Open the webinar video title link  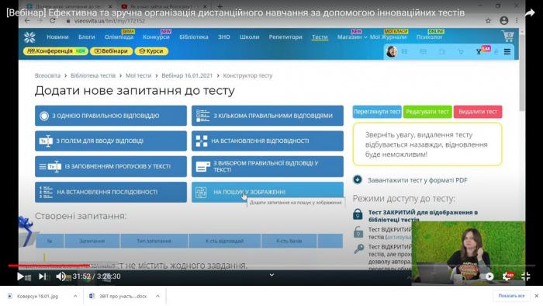236,13
